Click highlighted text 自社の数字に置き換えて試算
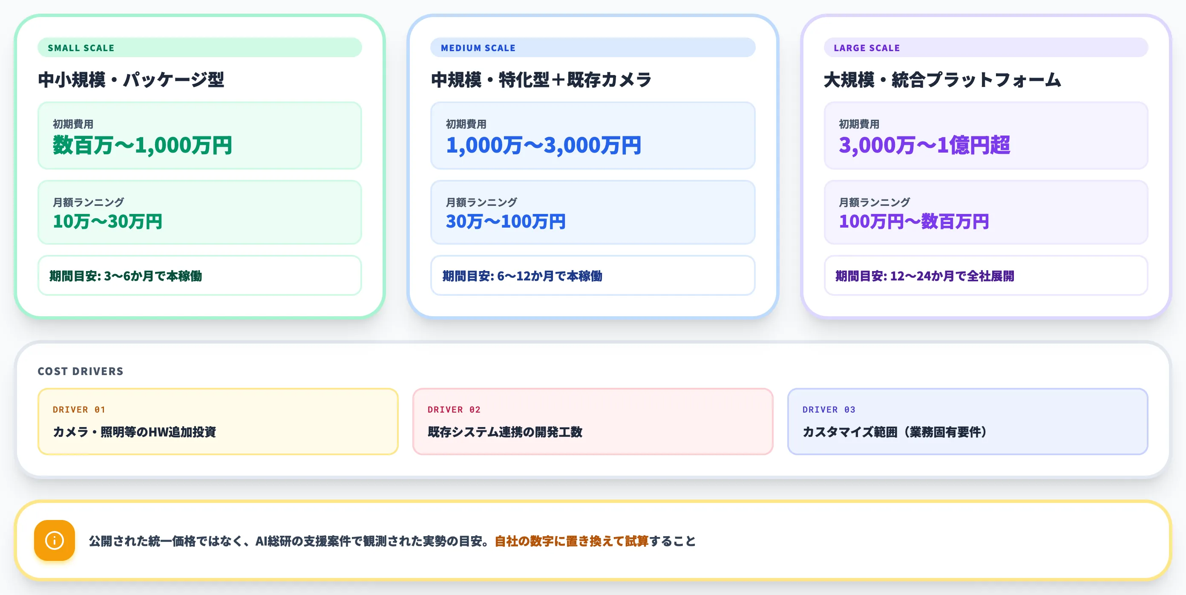This screenshot has width=1186, height=595. pos(571,541)
